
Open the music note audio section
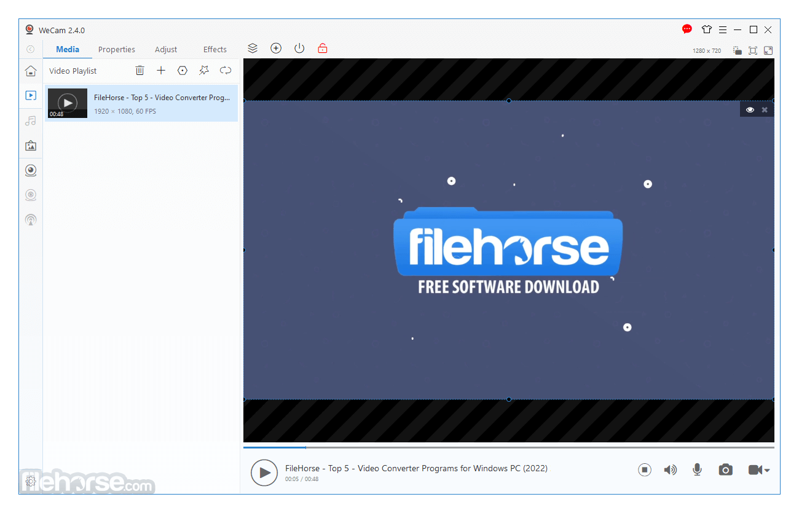[30, 120]
